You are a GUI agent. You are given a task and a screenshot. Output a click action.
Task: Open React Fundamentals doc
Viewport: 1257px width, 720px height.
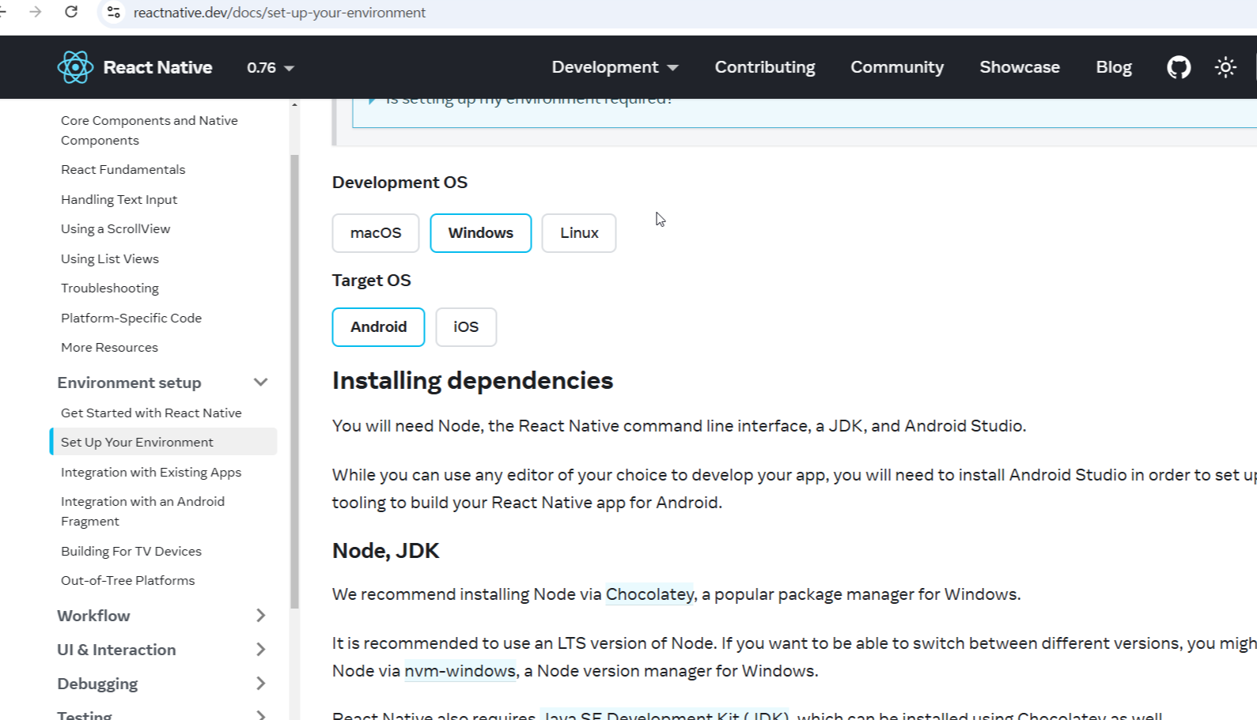pos(123,170)
